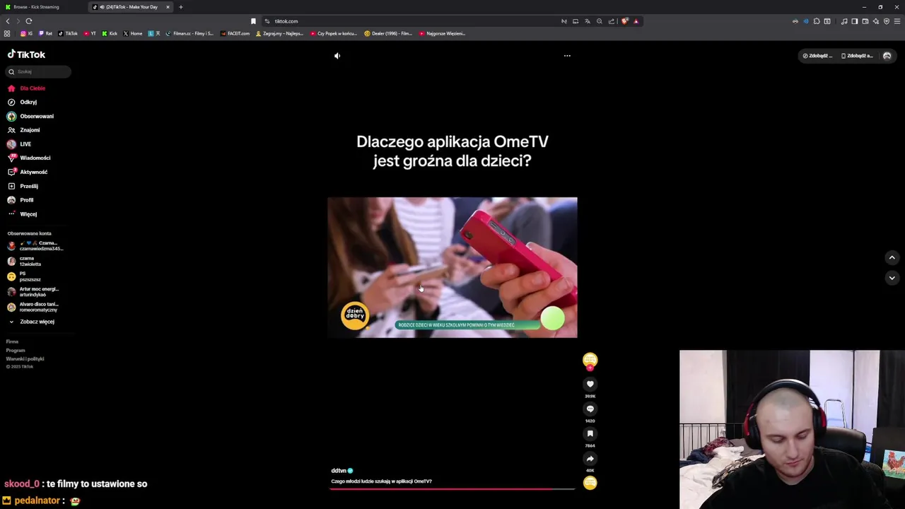Open pszszszsz followed account
This screenshot has width=905, height=509.
click(24, 276)
